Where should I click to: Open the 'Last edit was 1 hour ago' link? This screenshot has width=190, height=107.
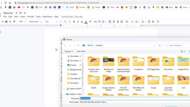(x=72, y=17)
